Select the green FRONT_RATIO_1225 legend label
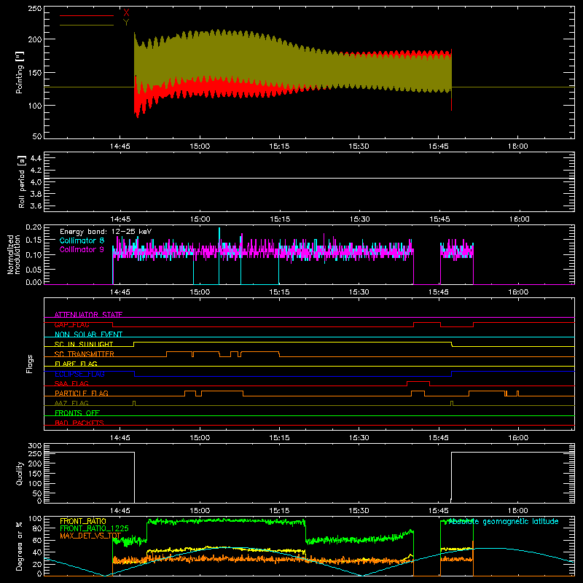 point(95,528)
